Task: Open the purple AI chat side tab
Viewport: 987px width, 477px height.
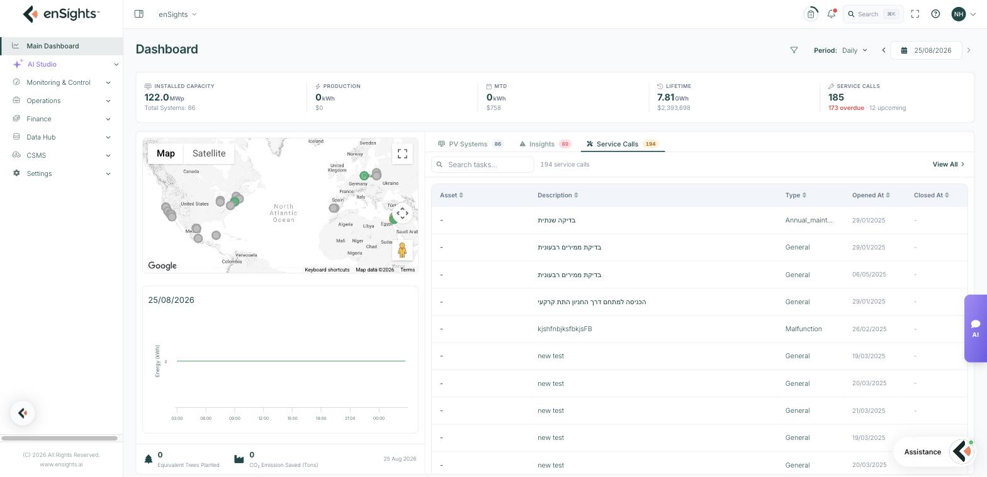Action: click(975, 329)
